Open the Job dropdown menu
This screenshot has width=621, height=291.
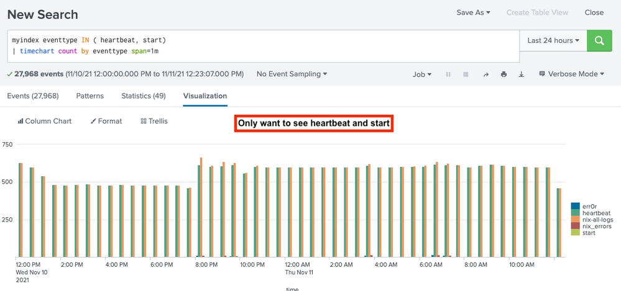coord(422,74)
